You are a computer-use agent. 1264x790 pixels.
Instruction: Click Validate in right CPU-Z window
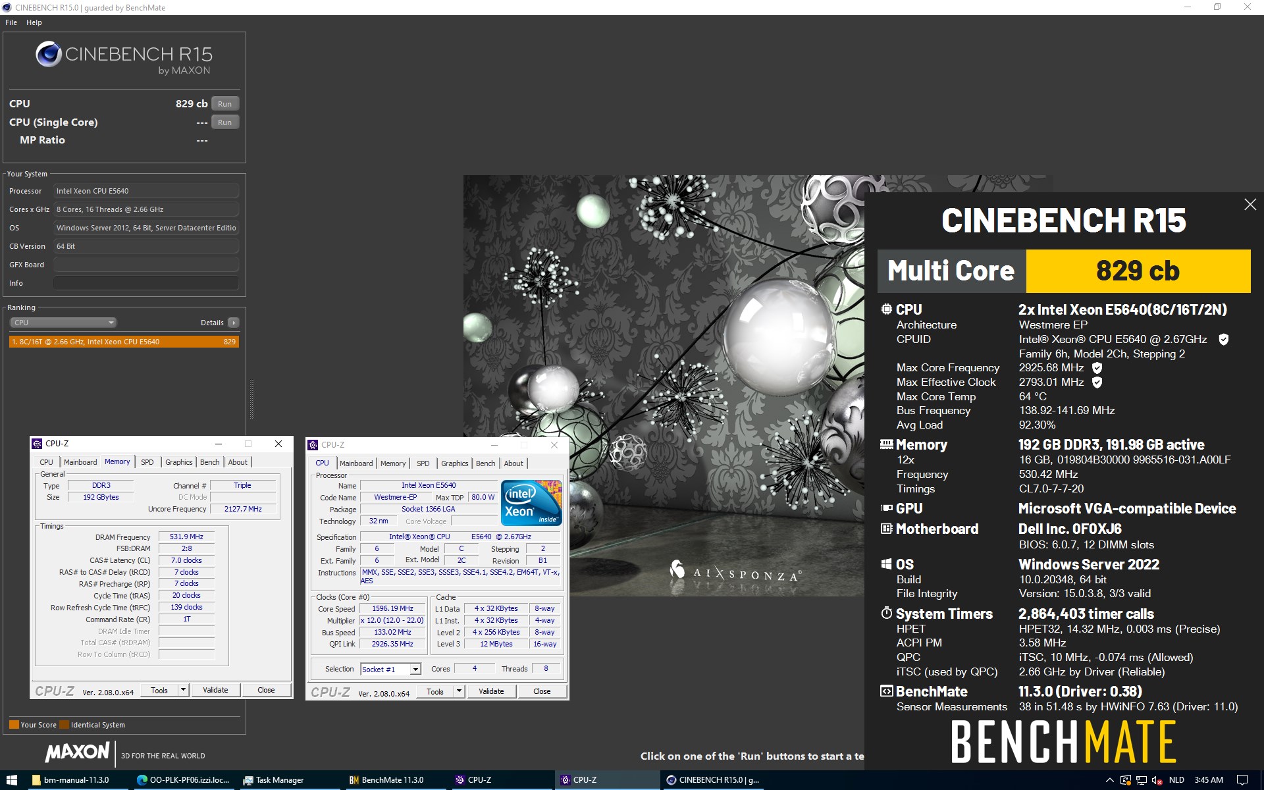click(491, 691)
